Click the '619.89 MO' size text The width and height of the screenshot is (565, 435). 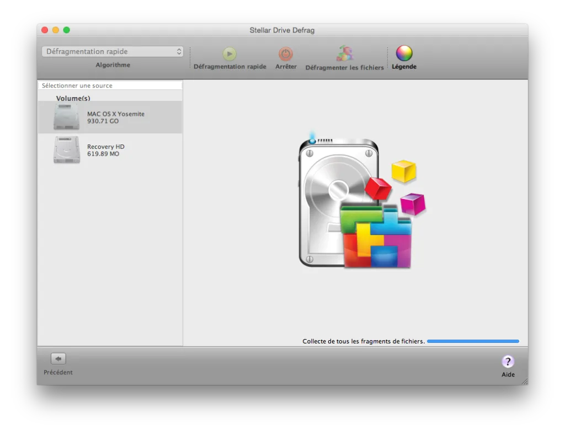tap(103, 154)
